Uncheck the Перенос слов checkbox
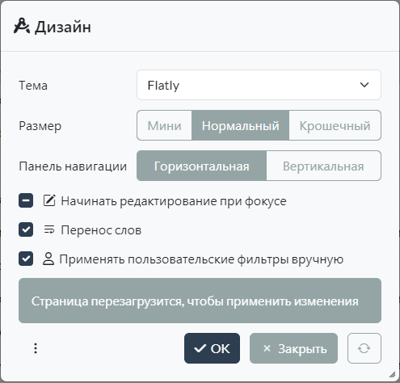The width and height of the screenshot is (400, 383). pyautogui.click(x=26, y=229)
